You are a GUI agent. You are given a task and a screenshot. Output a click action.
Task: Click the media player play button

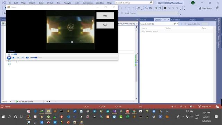pyautogui.click(x=9, y=58)
